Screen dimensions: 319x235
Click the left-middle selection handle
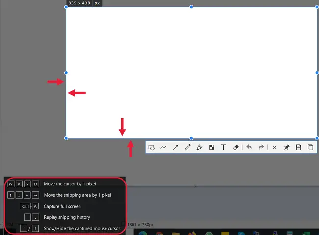(x=66, y=73)
